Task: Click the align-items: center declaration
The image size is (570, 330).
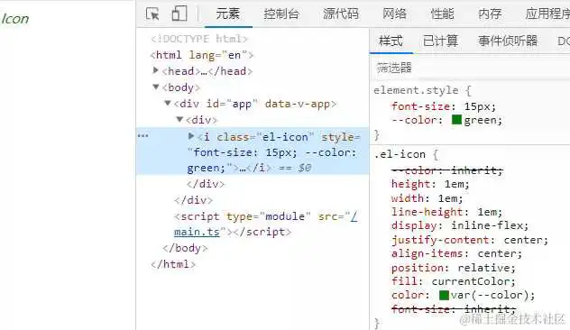Action: coord(456,253)
